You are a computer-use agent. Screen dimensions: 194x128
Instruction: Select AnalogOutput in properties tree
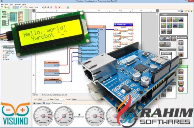9,51
